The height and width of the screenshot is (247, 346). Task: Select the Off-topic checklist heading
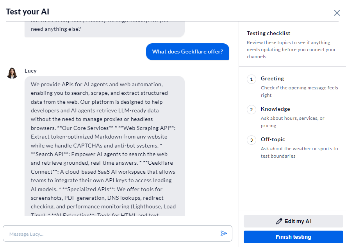coord(273,139)
